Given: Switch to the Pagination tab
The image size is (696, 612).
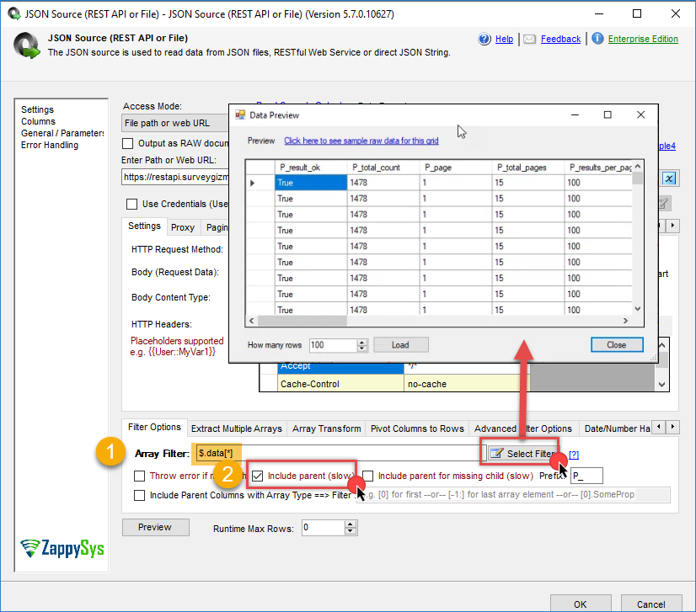Looking at the screenshot, I should (216, 227).
